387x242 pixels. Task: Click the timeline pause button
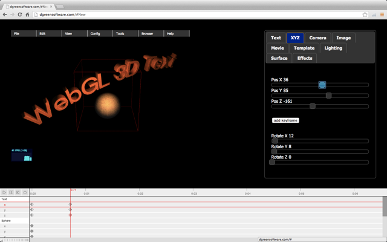click(11, 192)
